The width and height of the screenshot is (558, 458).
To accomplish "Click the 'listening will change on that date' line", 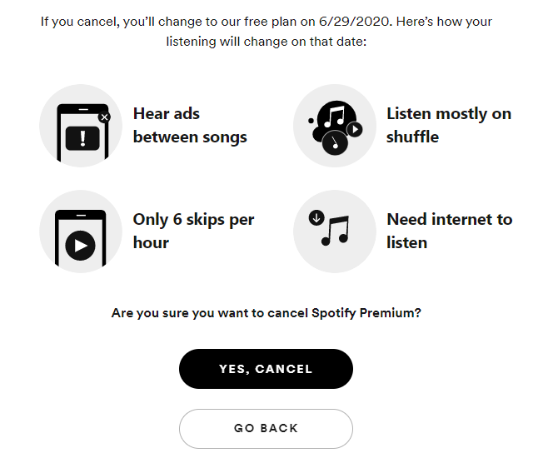I will point(267,42).
